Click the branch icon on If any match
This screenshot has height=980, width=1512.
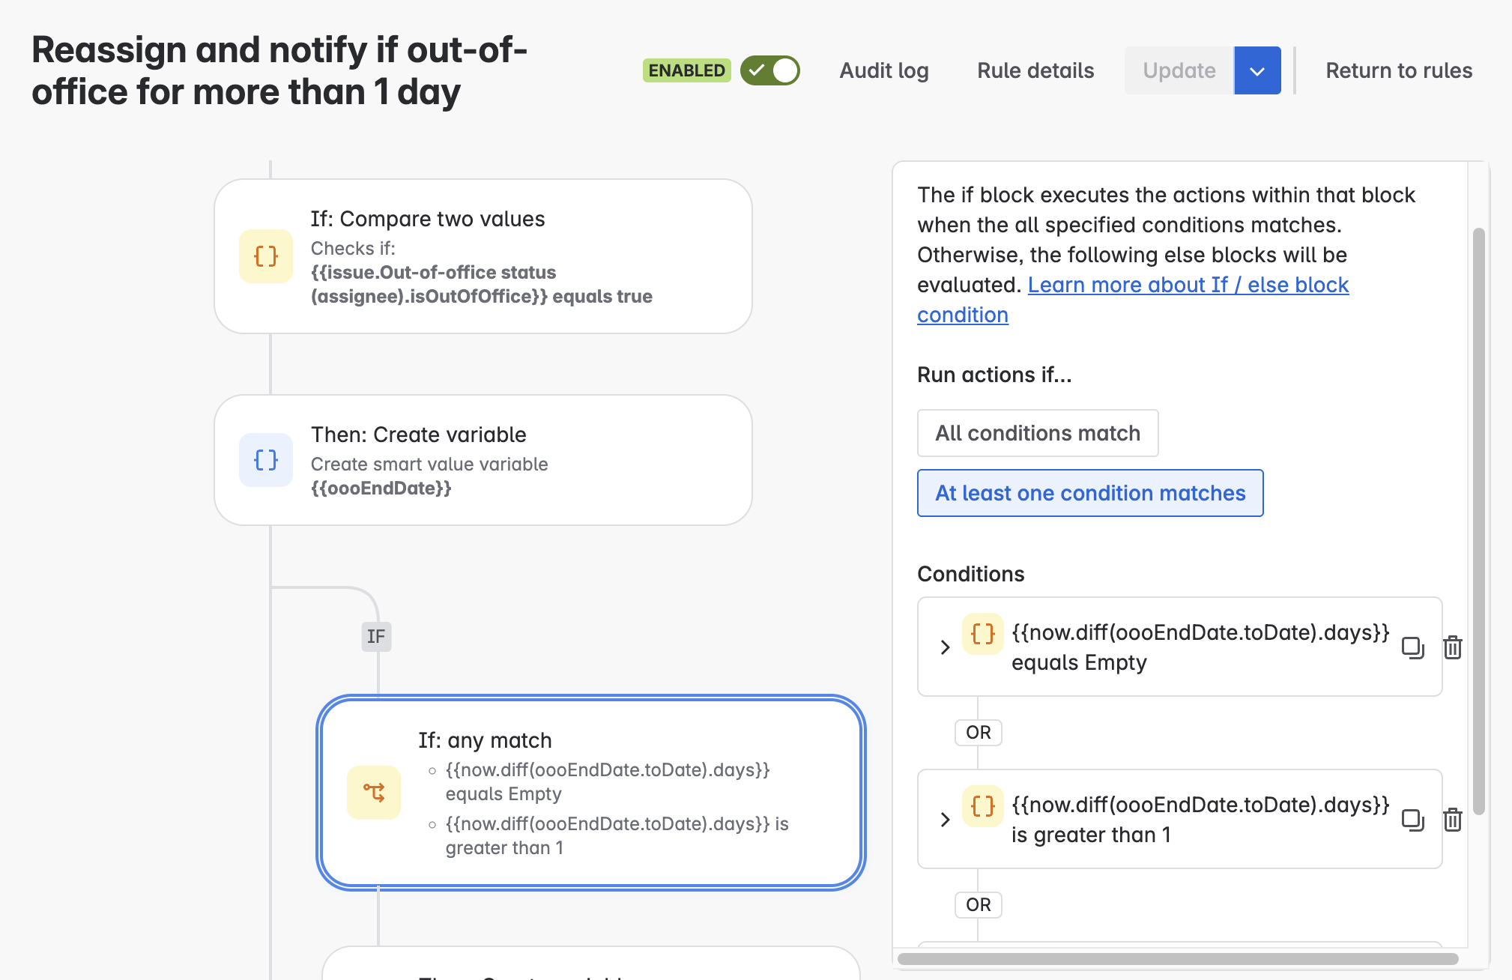[373, 793]
